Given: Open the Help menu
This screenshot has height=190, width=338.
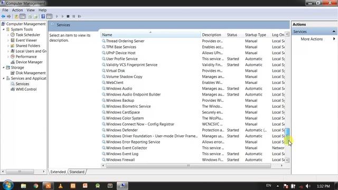Looking at the screenshot, I should click(42, 10).
